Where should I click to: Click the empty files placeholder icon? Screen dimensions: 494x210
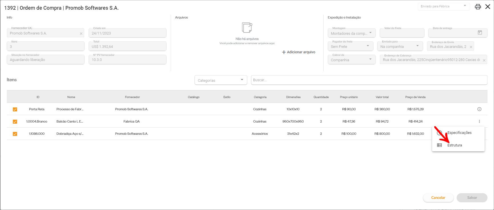coord(247,28)
